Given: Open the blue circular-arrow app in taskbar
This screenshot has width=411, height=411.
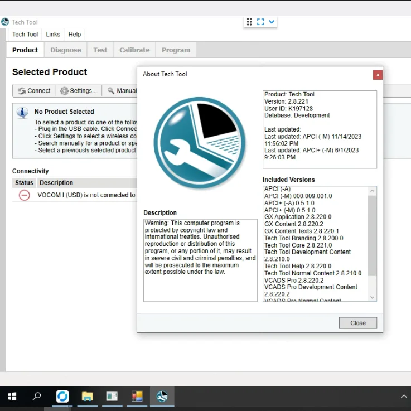Looking at the screenshot, I should coord(62,397).
